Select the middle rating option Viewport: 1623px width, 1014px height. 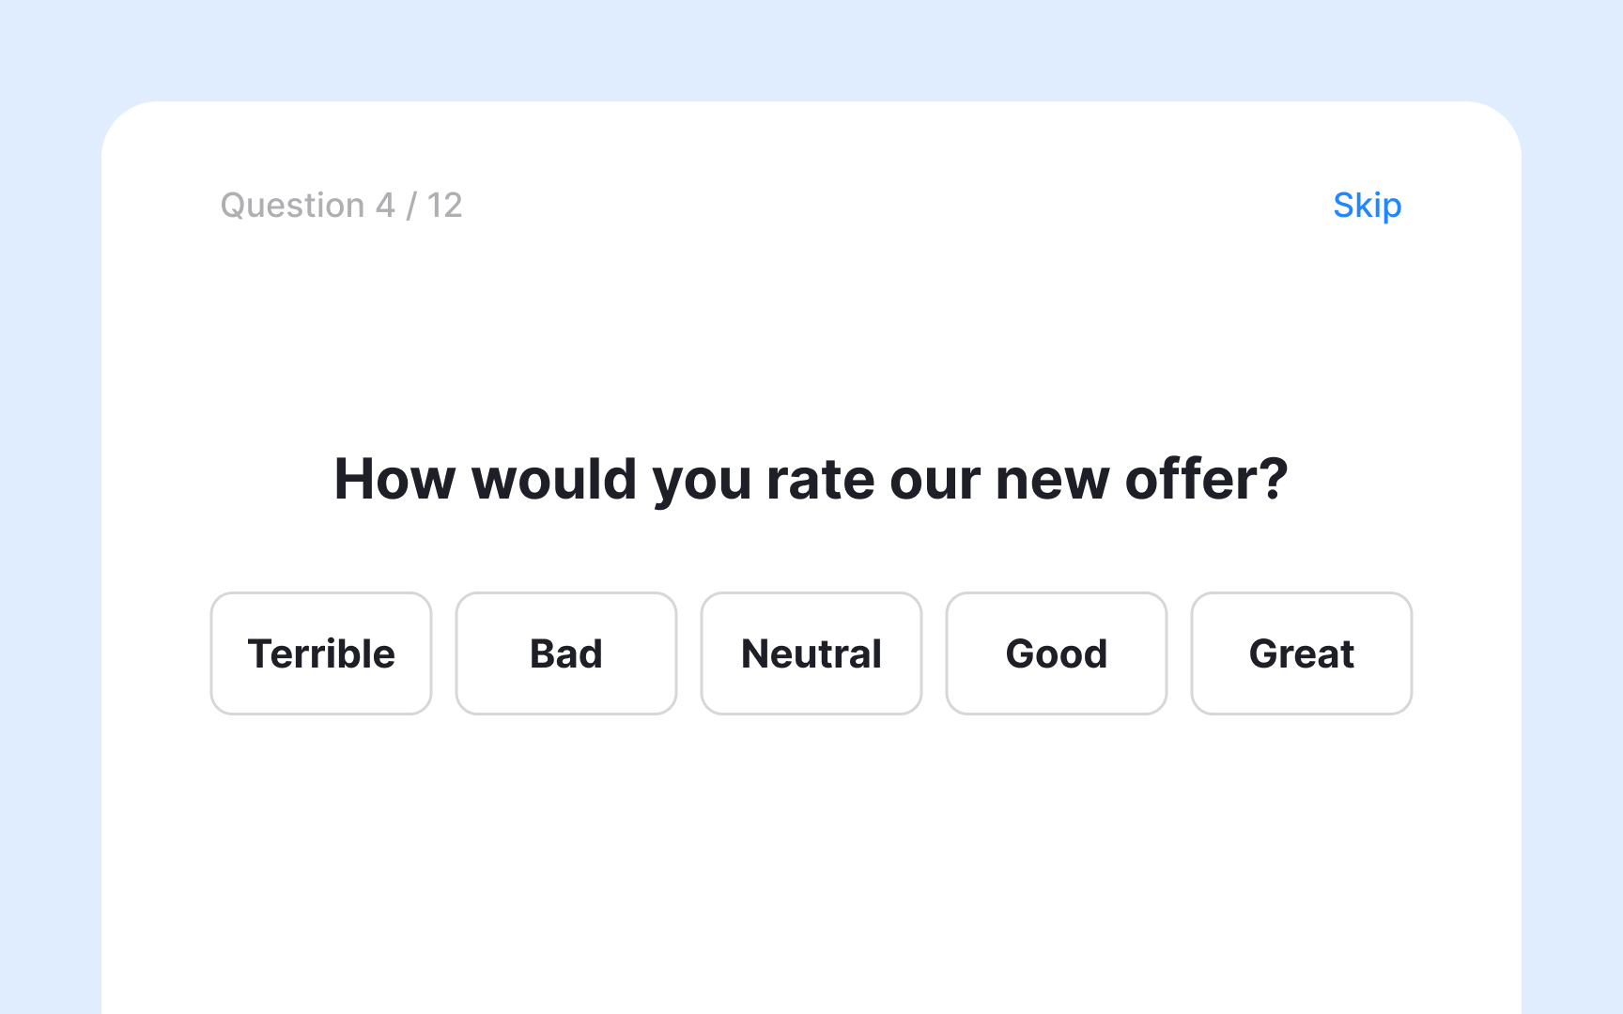point(811,653)
